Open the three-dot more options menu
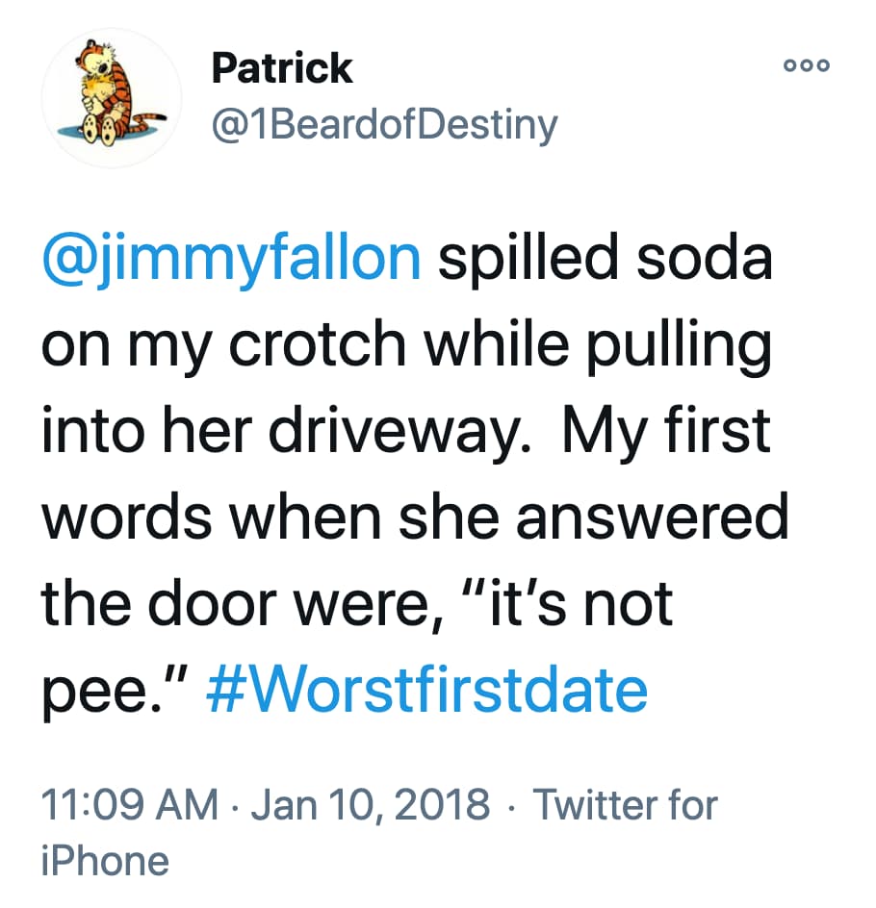876x908 pixels. (807, 64)
